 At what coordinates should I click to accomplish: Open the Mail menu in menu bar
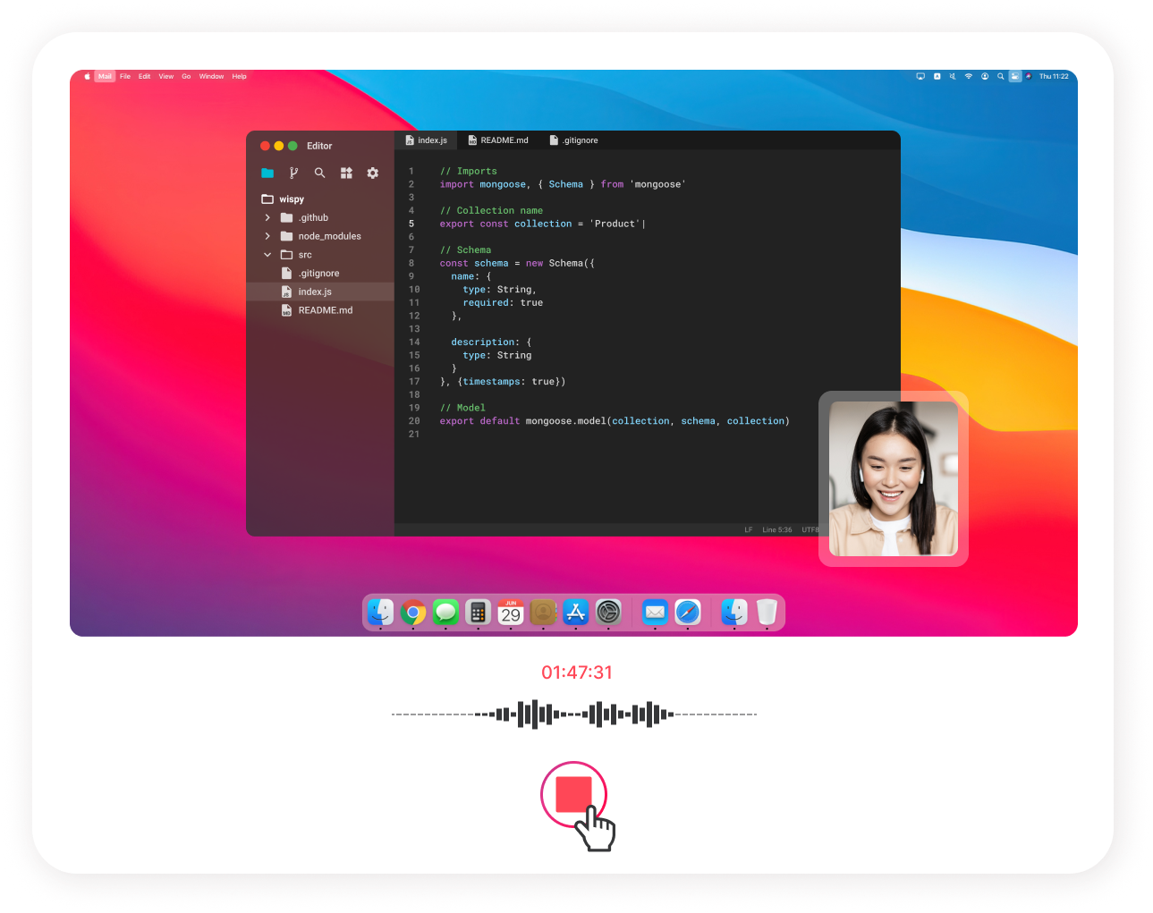(106, 77)
